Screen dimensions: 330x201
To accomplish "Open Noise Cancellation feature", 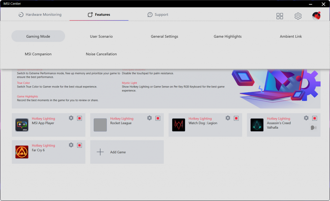I will point(101,54).
